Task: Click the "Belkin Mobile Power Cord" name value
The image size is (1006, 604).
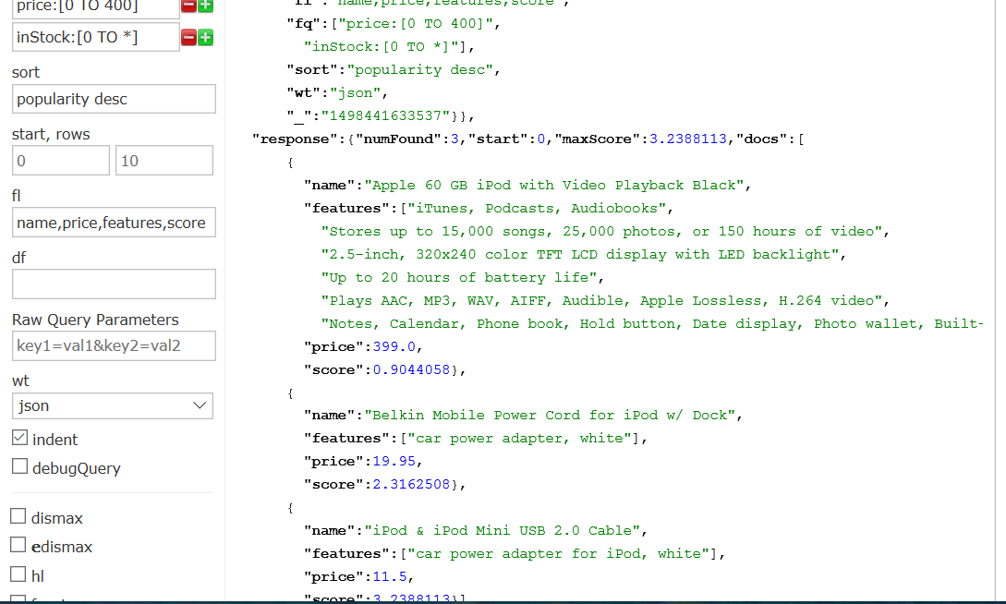Action: (x=550, y=415)
